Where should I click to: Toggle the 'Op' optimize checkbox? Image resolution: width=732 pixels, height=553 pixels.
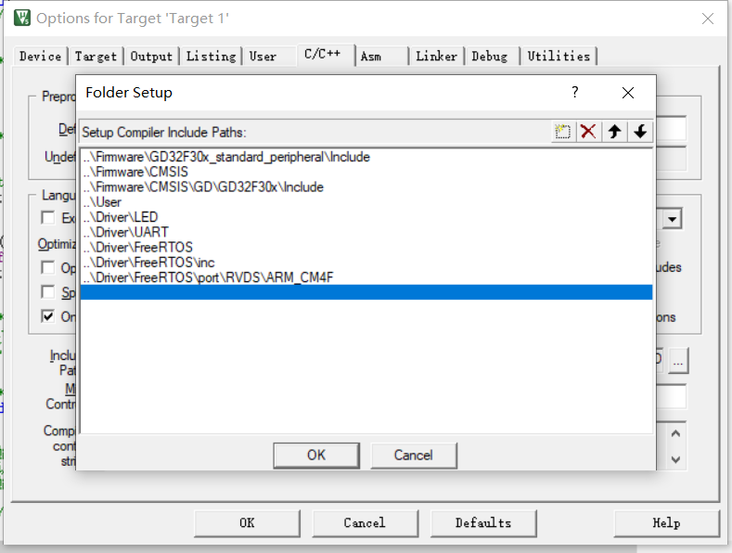click(47, 267)
